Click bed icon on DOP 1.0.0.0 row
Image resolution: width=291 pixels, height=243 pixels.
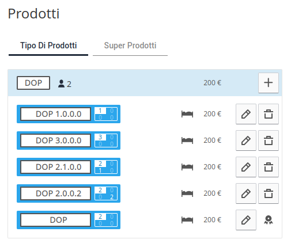point(187,114)
